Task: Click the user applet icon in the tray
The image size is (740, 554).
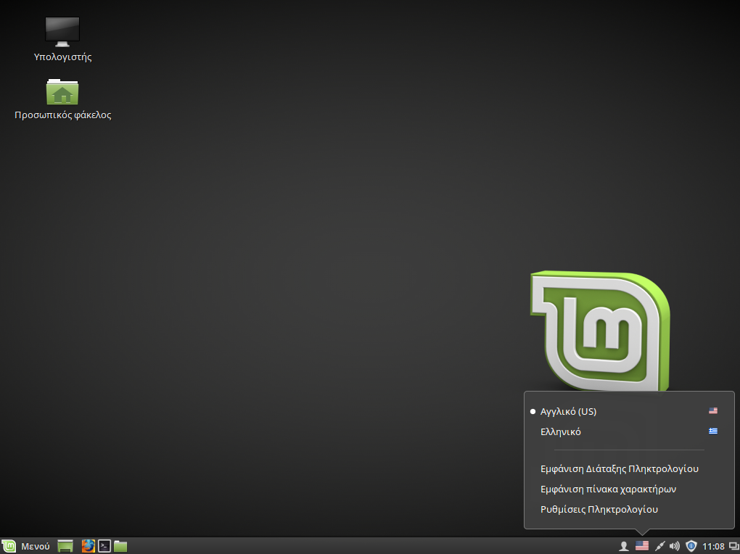Action: click(623, 546)
